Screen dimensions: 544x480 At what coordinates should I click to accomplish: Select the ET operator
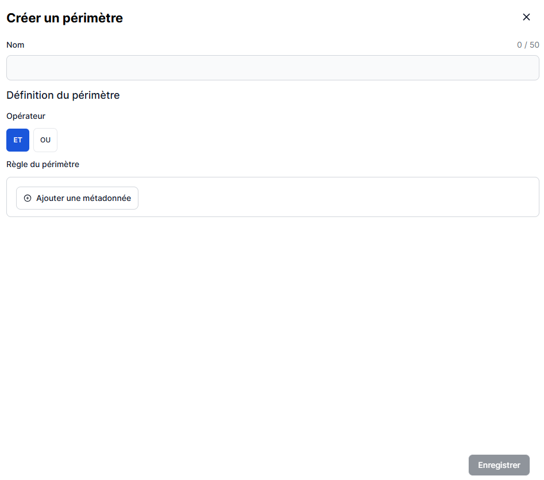tap(18, 140)
